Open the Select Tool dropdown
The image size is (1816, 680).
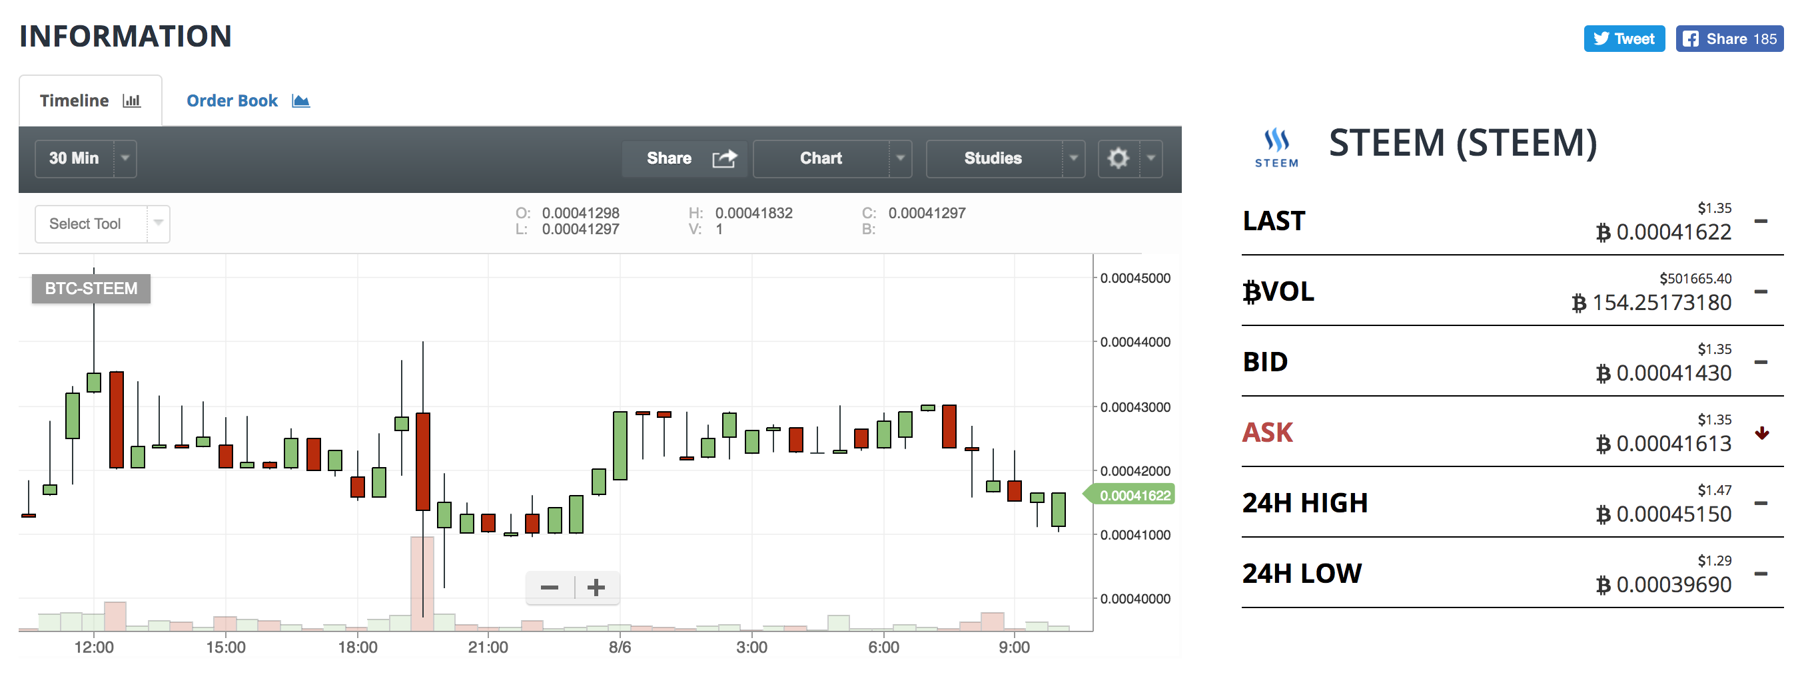pyautogui.click(x=102, y=224)
